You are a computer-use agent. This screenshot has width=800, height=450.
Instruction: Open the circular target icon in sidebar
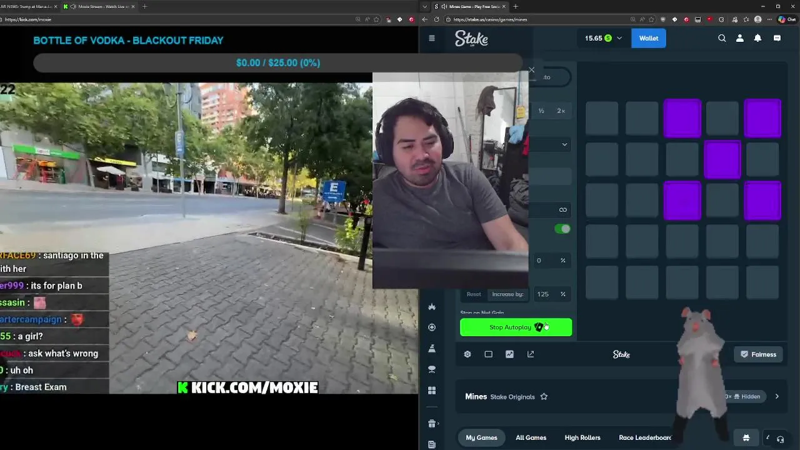point(432,327)
